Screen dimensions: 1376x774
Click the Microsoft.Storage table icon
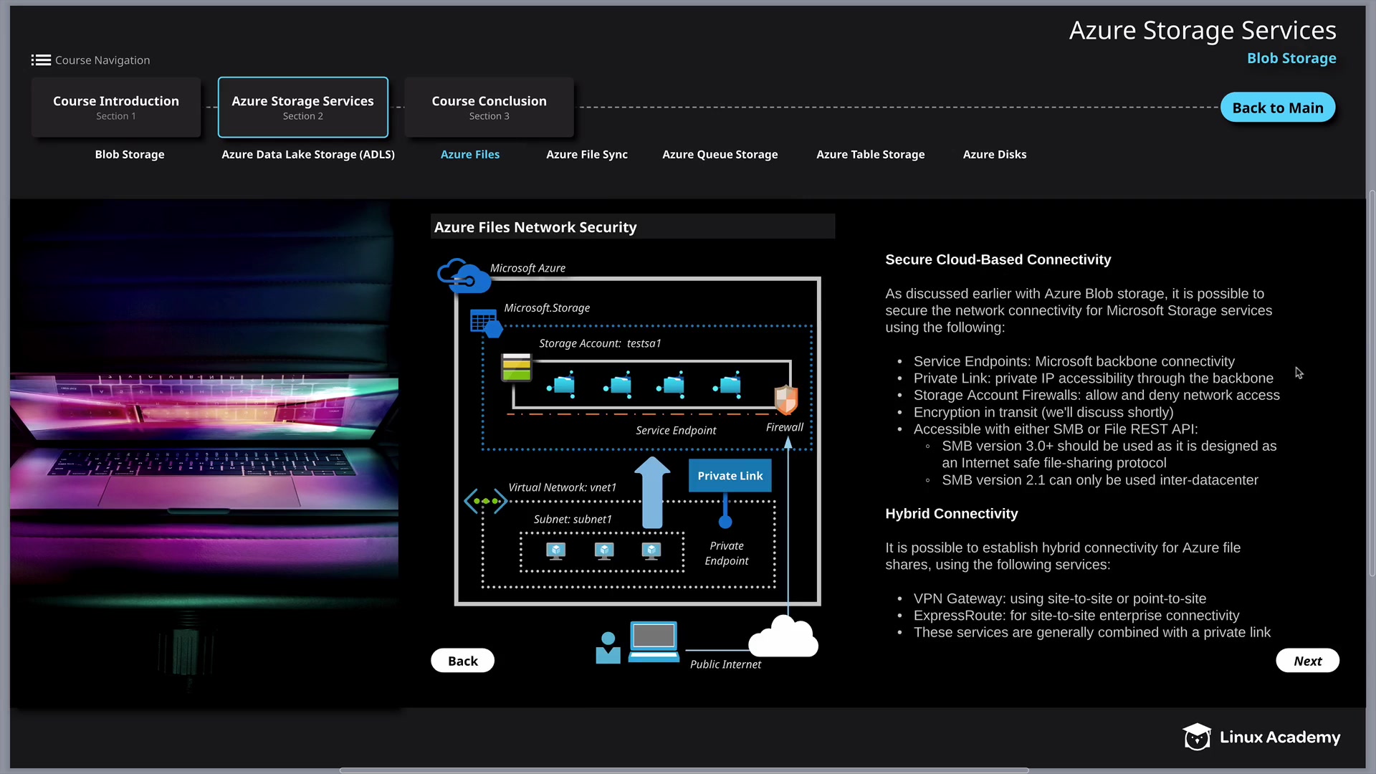pos(485,323)
